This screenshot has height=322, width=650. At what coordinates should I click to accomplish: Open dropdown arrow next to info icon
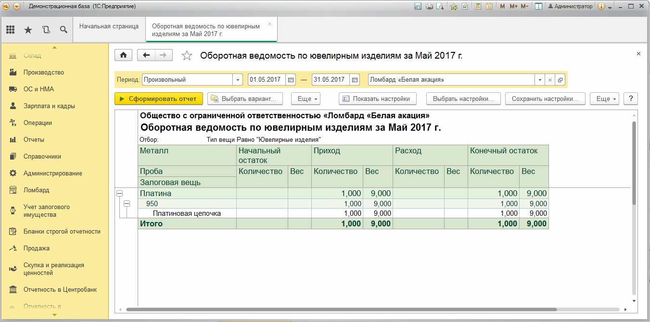(610, 7)
